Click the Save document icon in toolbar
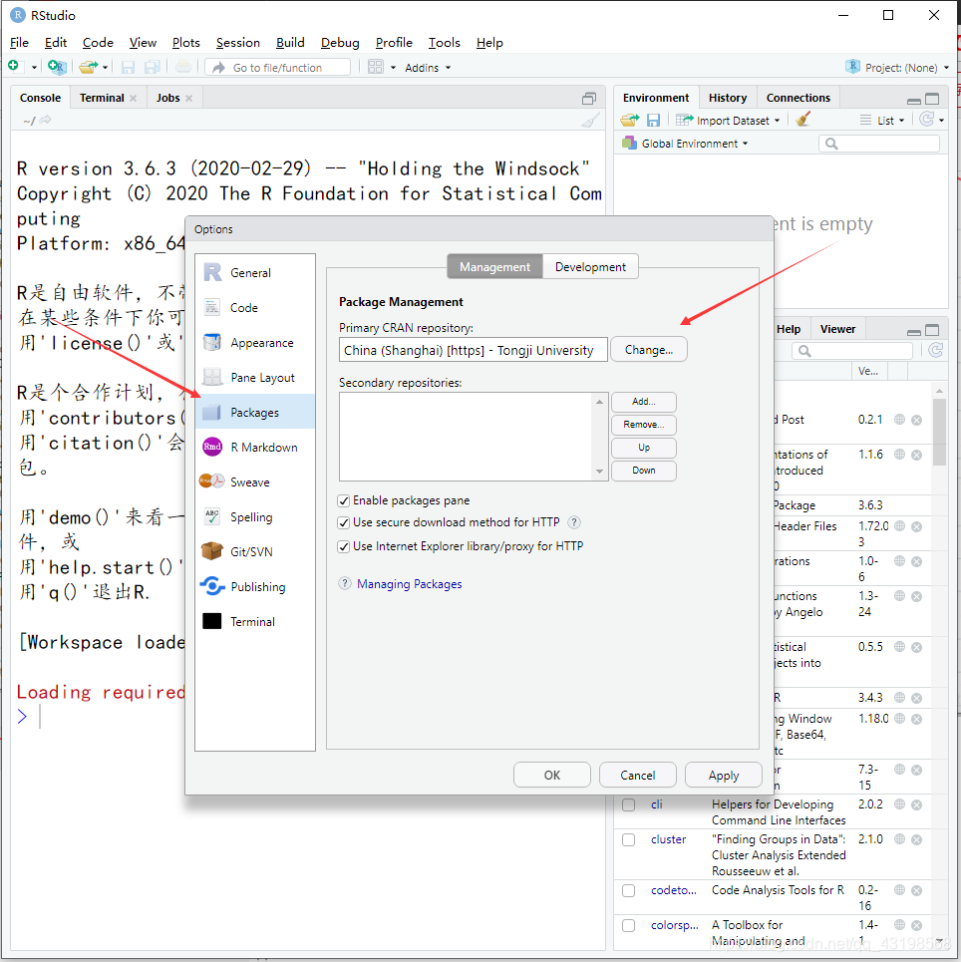The height and width of the screenshot is (962, 961). [128, 67]
